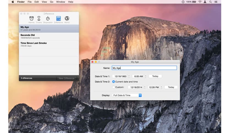Open Spotlight search magnifier icon

pyautogui.click(x=210, y=2)
